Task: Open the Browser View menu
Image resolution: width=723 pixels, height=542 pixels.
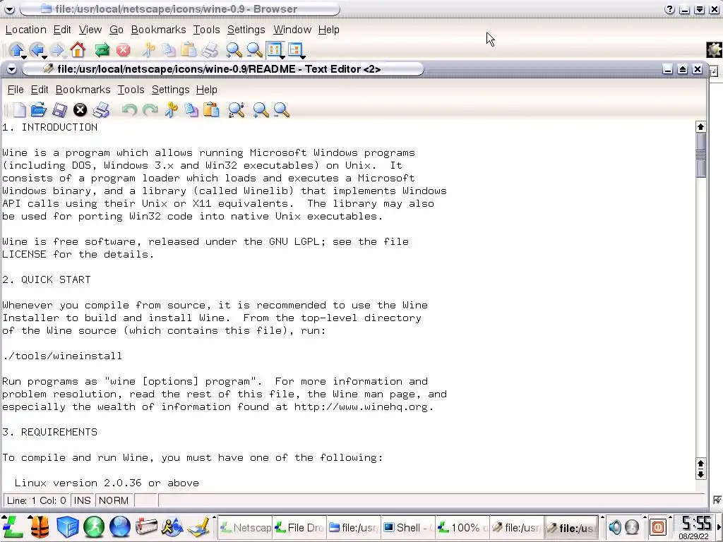Action: click(x=90, y=30)
